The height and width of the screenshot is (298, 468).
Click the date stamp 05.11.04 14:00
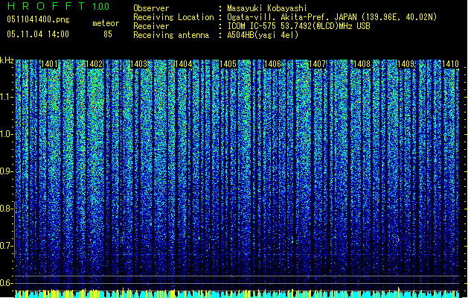coord(38,34)
